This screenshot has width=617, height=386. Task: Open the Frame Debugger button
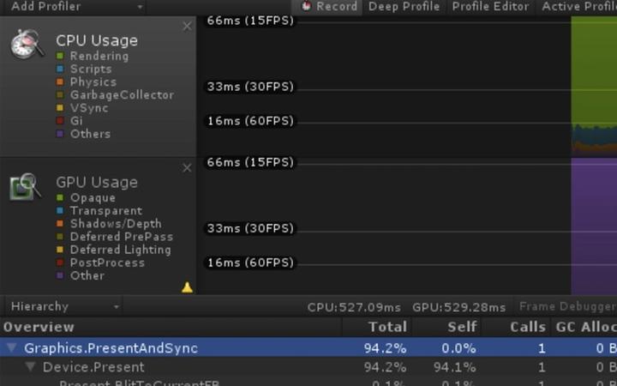point(566,306)
